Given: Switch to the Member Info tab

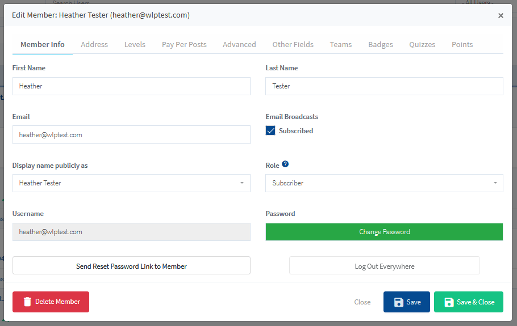Looking at the screenshot, I should [43, 44].
